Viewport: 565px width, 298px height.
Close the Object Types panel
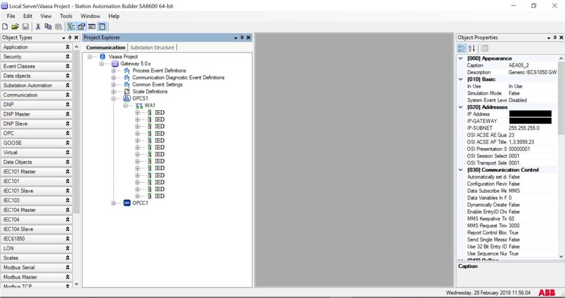click(76, 37)
